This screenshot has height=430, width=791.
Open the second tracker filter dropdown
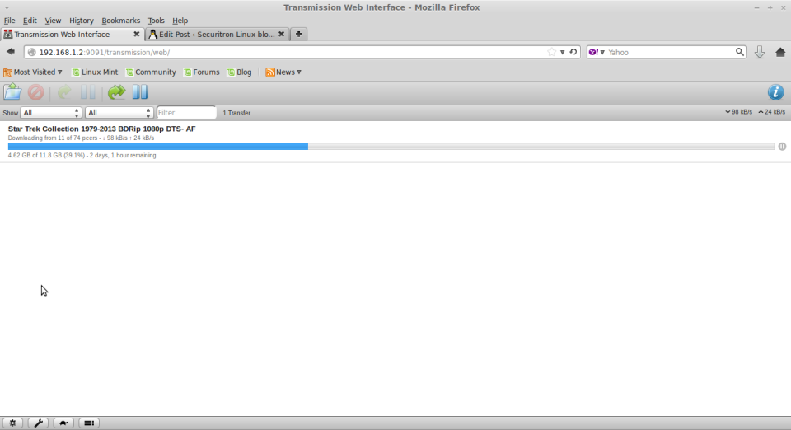[119, 112]
